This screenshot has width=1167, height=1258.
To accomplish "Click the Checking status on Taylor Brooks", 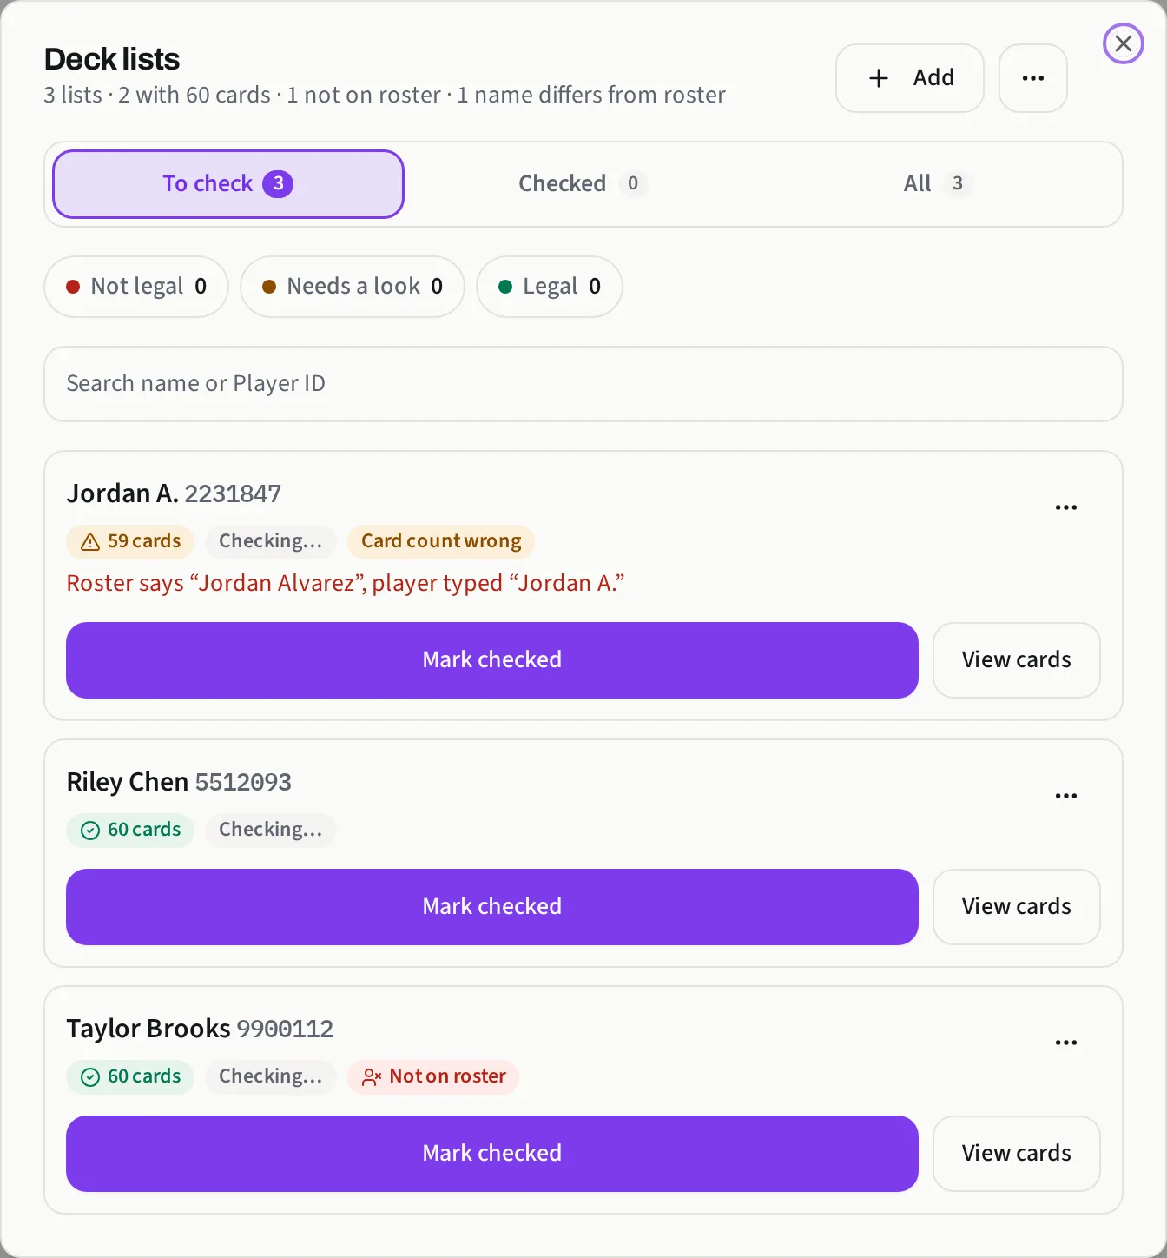I will pyautogui.click(x=271, y=1076).
